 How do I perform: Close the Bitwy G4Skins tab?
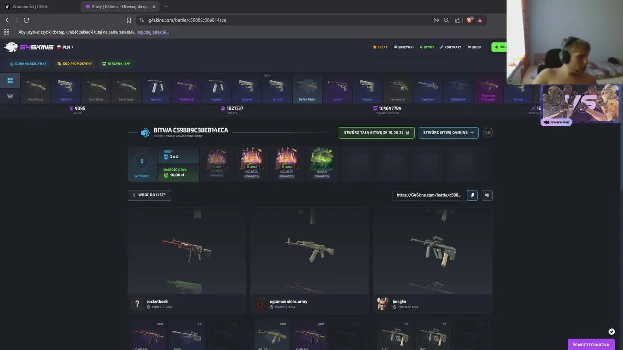click(x=154, y=7)
